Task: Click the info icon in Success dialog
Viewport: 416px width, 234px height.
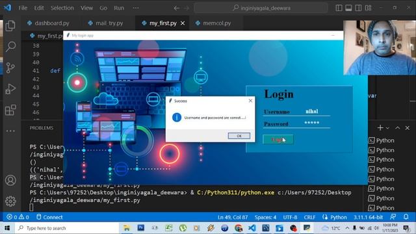Action: [x=177, y=117]
